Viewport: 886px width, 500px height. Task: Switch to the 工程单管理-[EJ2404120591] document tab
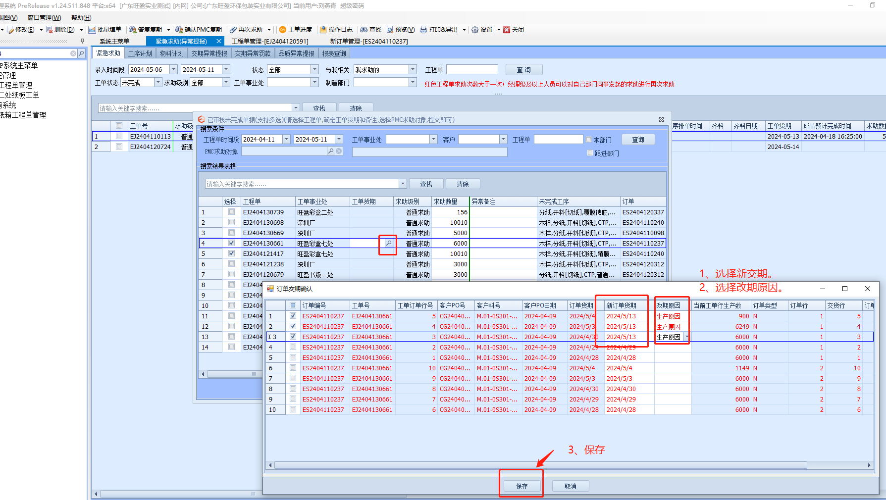(270, 42)
